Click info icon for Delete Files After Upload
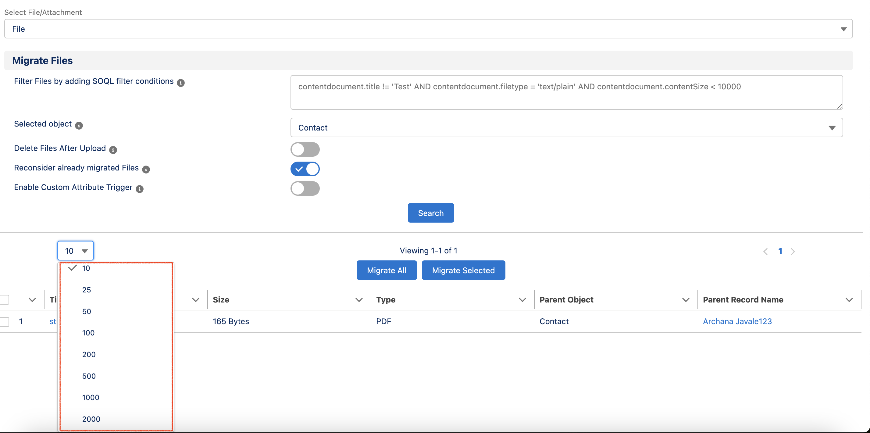The height and width of the screenshot is (433, 870). tap(113, 150)
